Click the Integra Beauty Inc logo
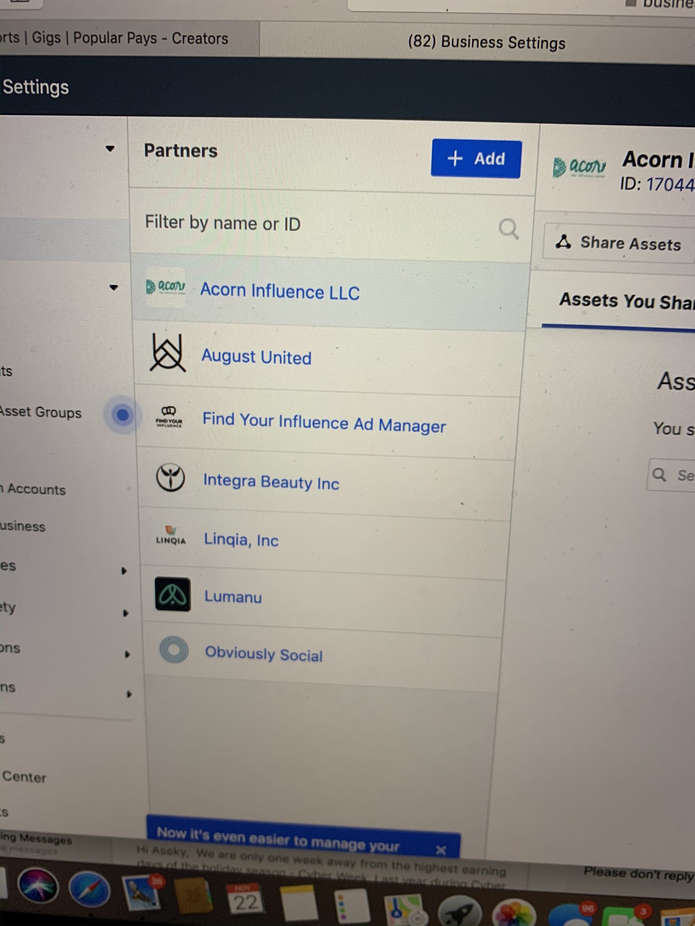 170,477
